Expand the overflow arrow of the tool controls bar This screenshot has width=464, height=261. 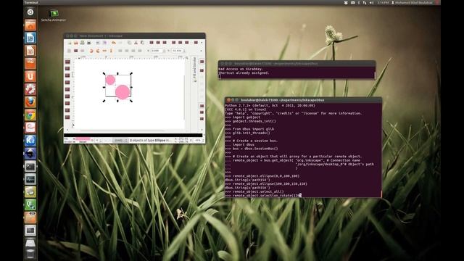click(x=202, y=51)
